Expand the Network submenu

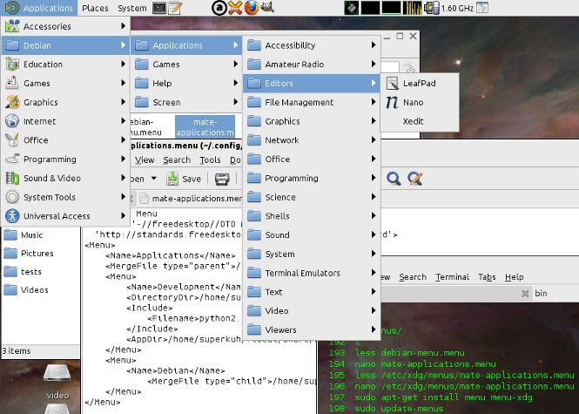312,140
